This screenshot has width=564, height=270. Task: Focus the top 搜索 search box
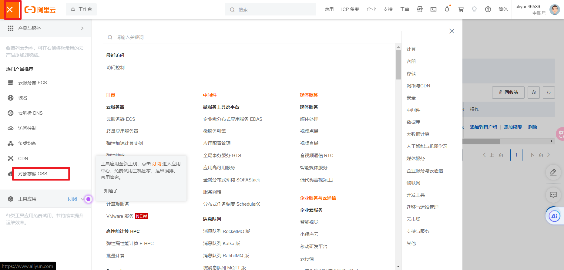click(271, 9)
